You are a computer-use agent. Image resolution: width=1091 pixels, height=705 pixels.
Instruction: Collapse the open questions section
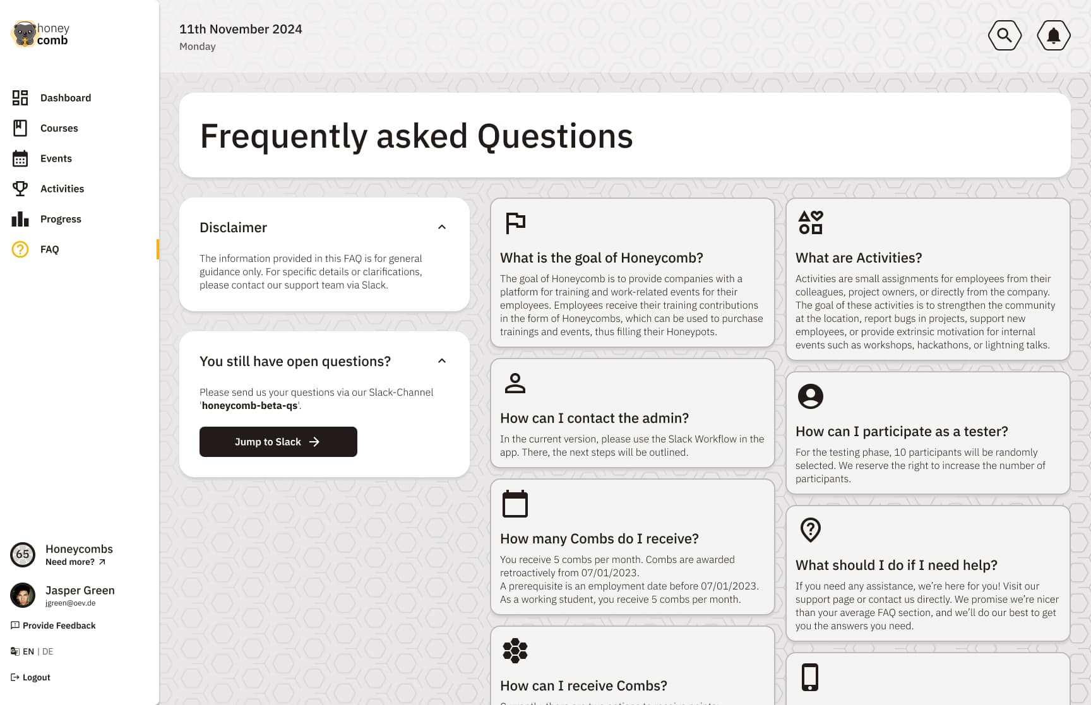click(x=442, y=360)
